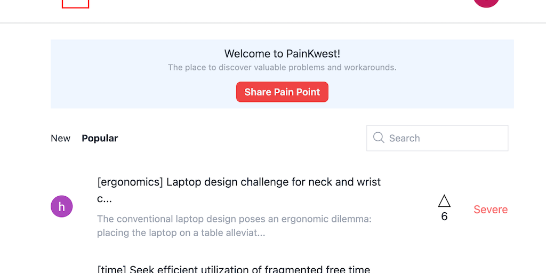The width and height of the screenshot is (546, 273).
Task: Click the 'Search' placeholder text
Action: tap(405, 138)
